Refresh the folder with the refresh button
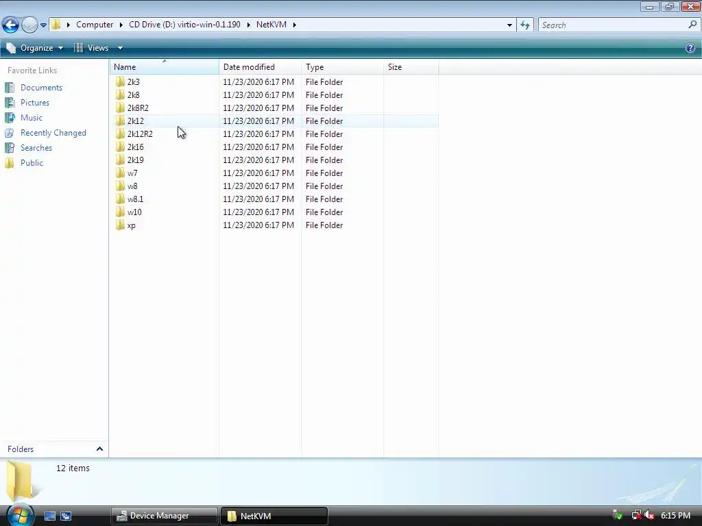 pyautogui.click(x=525, y=25)
